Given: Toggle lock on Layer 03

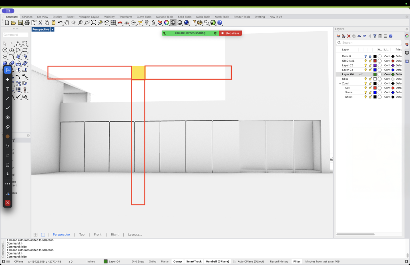Looking at the screenshot, I should pos(370,70).
